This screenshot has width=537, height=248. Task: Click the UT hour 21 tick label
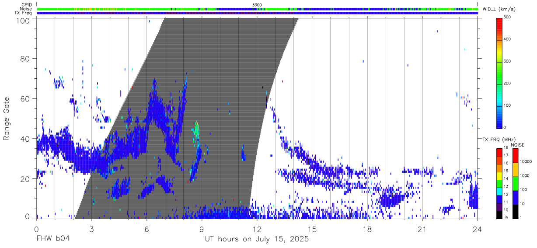tap(422, 229)
